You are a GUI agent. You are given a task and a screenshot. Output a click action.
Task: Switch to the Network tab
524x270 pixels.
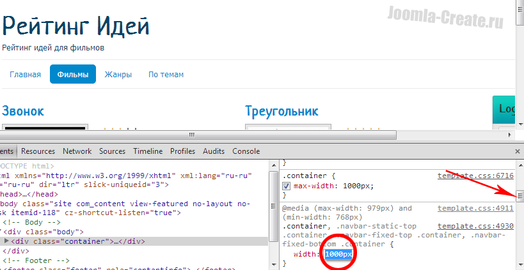tap(77, 151)
